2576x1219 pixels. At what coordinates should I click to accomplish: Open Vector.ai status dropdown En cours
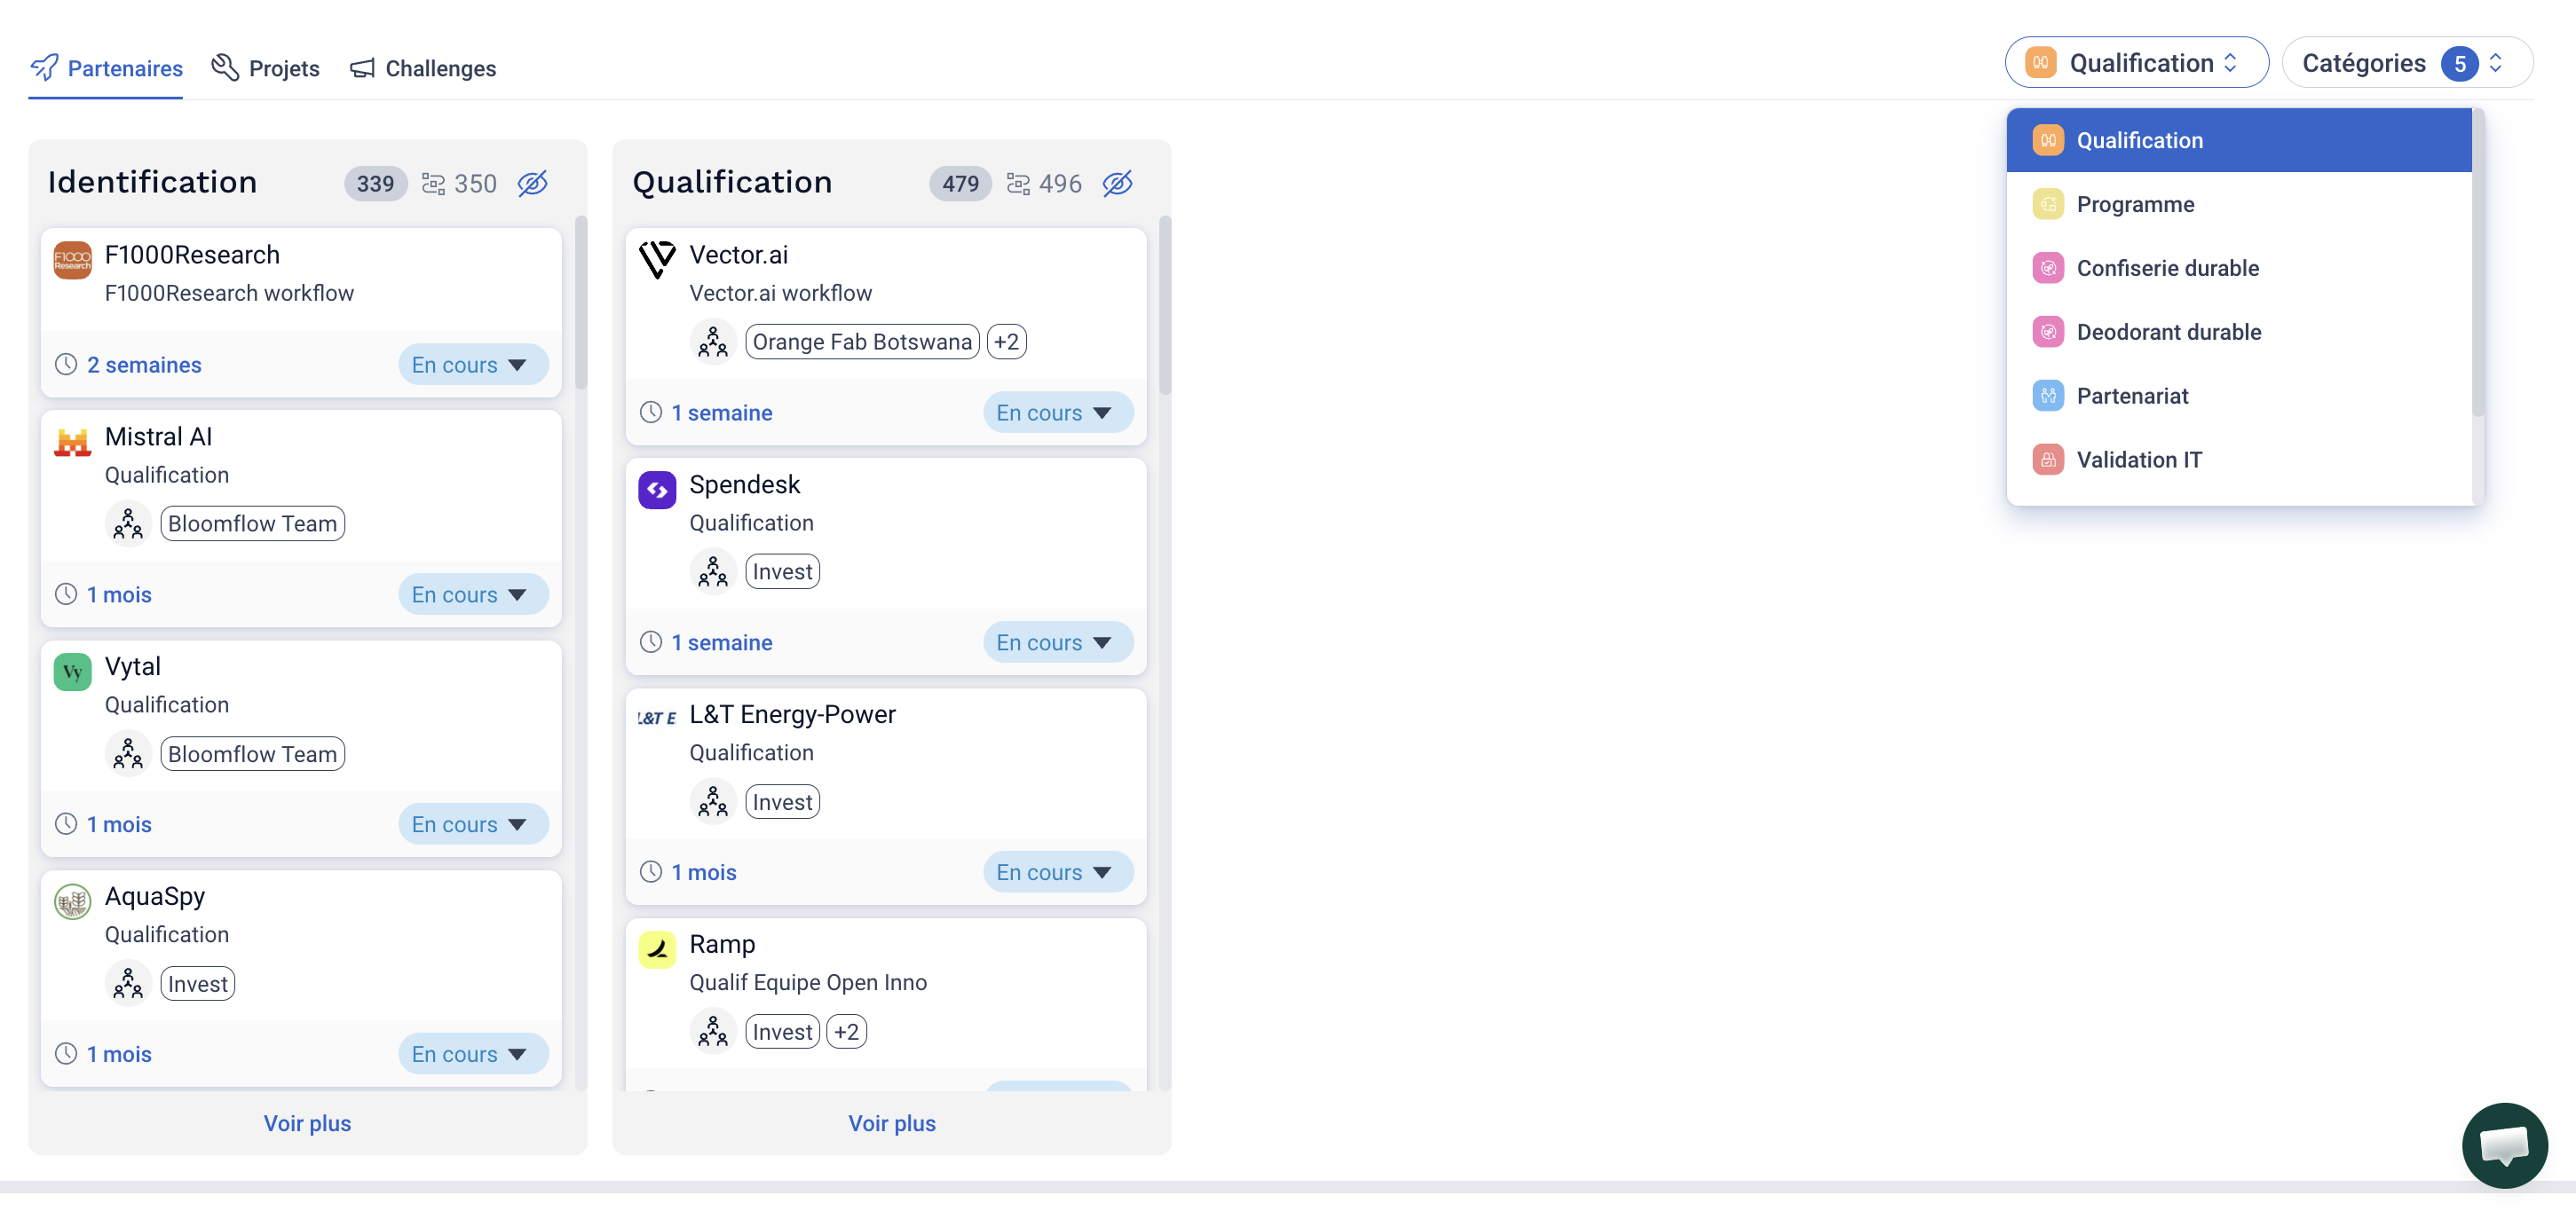pos(1058,413)
